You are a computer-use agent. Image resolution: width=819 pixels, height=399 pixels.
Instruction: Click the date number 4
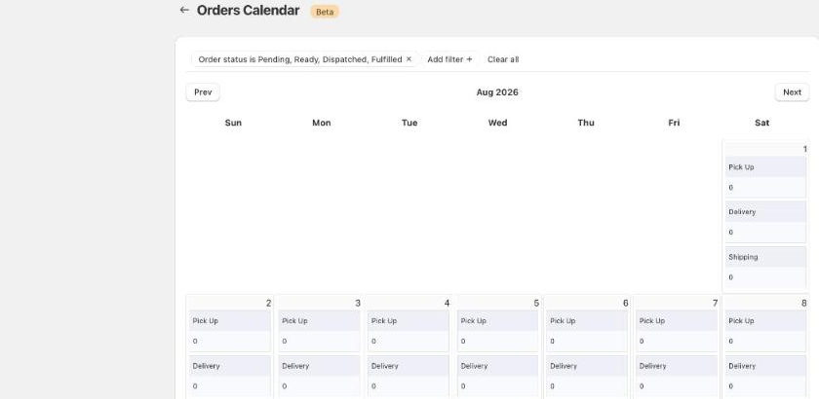pyautogui.click(x=447, y=303)
